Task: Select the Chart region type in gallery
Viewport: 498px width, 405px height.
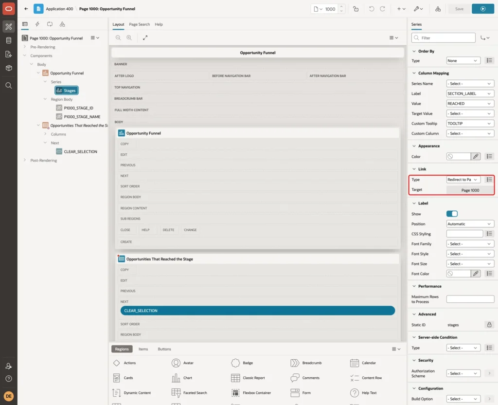Action: coord(182,378)
